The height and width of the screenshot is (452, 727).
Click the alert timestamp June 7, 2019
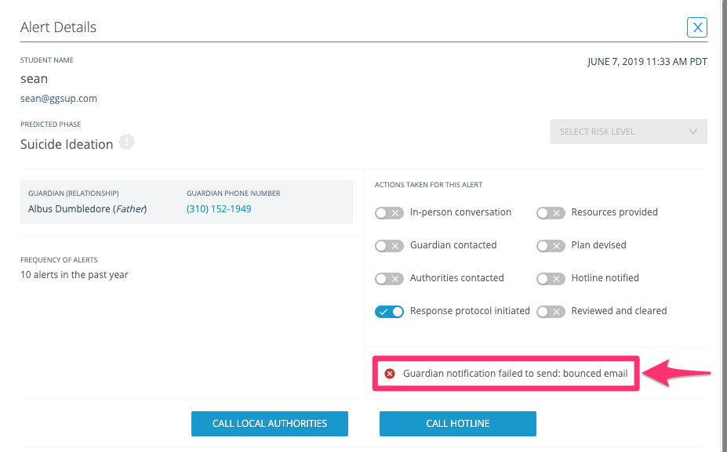[647, 62]
